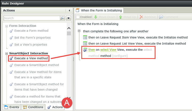Collapse the 'then complete the following' block
This screenshot has width=192, height=111.
click(79, 31)
